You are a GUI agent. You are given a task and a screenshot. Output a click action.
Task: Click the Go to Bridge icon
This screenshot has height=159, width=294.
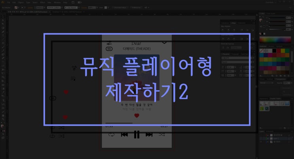pos(73,2)
